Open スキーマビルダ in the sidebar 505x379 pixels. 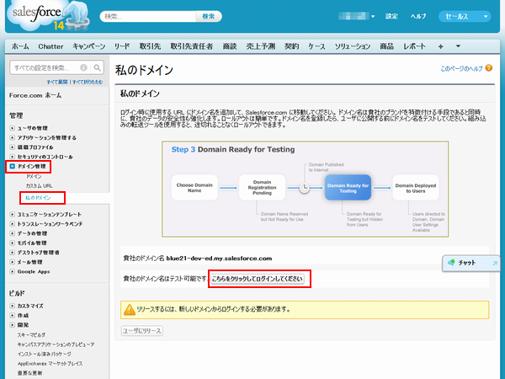pyautogui.click(x=31, y=335)
